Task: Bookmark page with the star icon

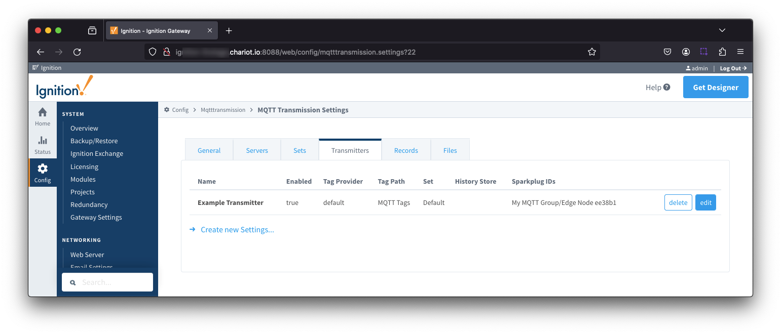Action: tap(591, 52)
